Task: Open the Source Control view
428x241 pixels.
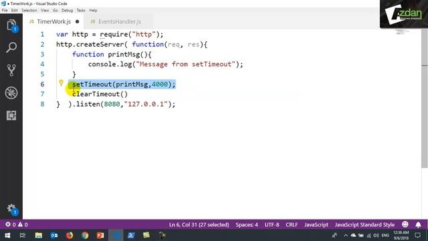Action: (11, 70)
